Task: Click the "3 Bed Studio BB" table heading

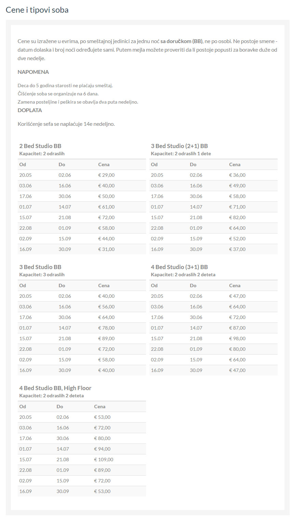Action: pyautogui.click(x=40, y=267)
